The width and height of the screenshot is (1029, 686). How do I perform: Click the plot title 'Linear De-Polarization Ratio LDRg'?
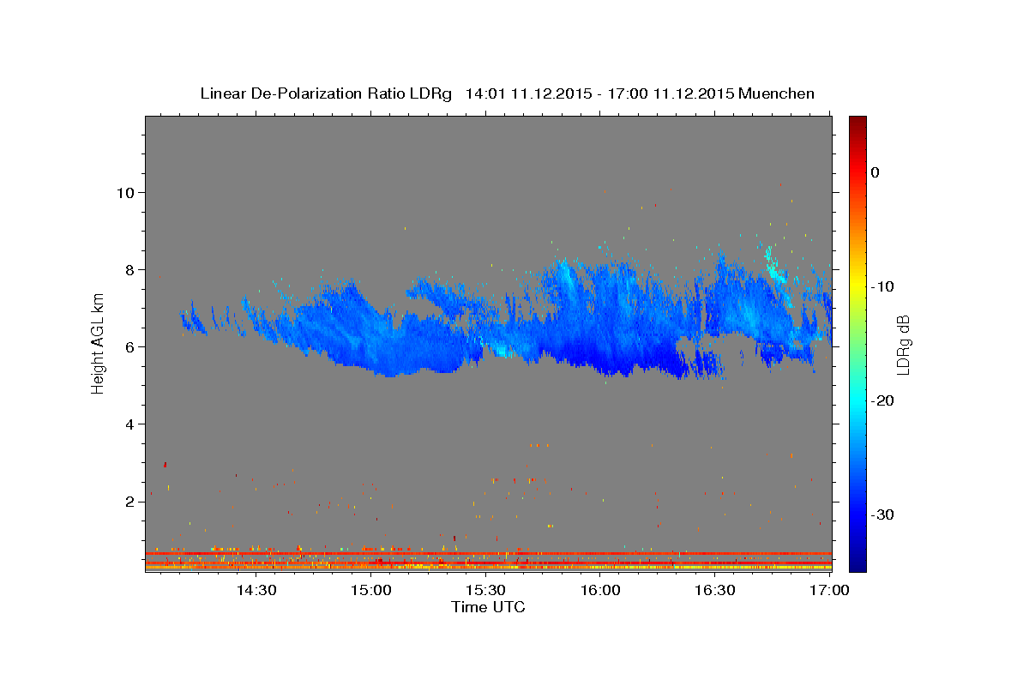pos(326,93)
